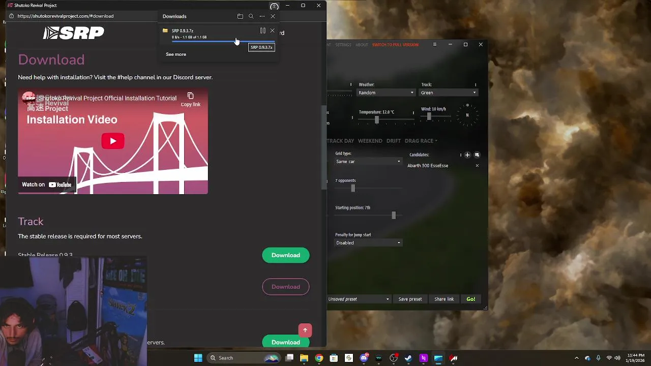651x366 pixels.
Task: Add a candidate with the plus icon
Action: coord(467,155)
